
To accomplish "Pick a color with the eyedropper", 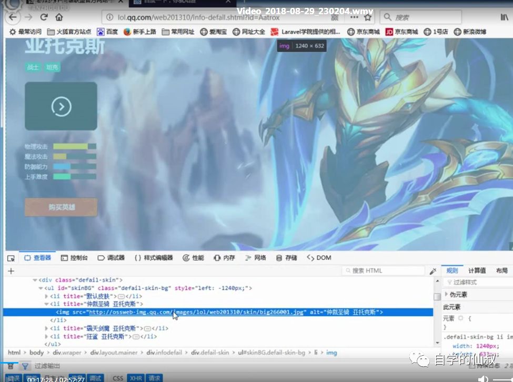I will click(x=433, y=271).
